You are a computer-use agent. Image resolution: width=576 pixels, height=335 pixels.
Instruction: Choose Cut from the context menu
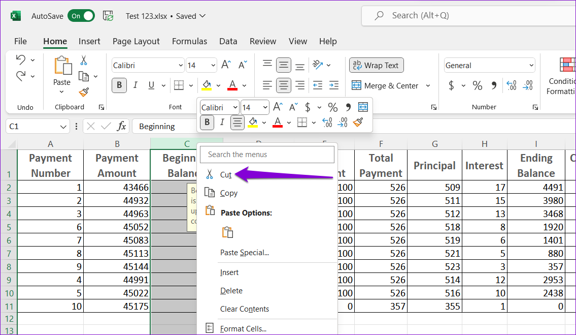pyautogui.click(x=225, y=174)
